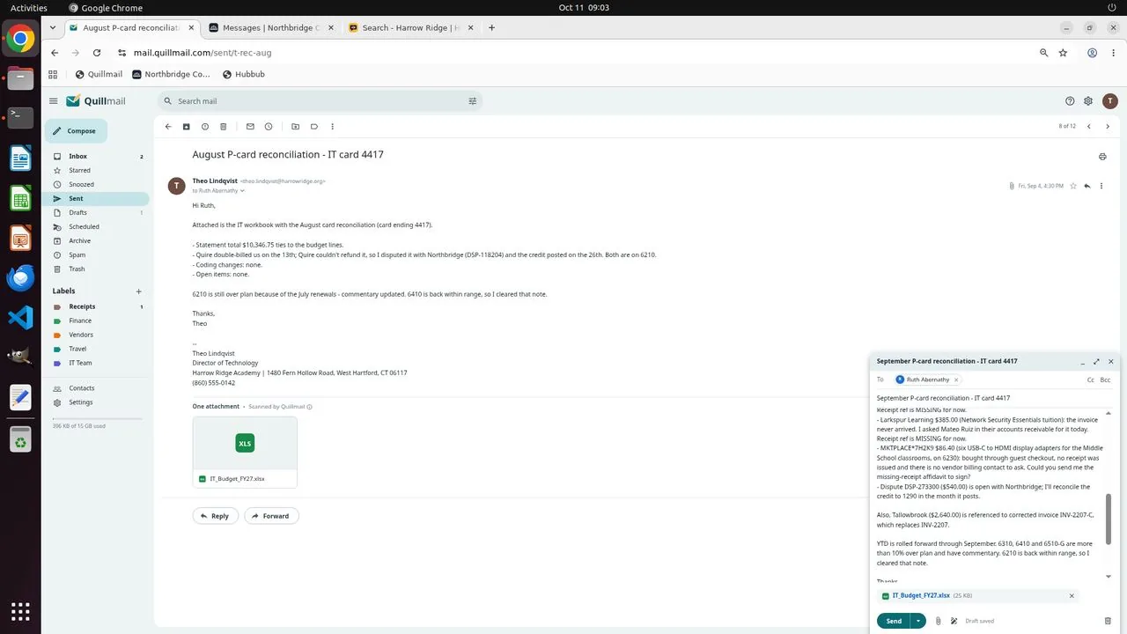Add a new label plus icon
The image size is (1127, 634).
[138, 291]
